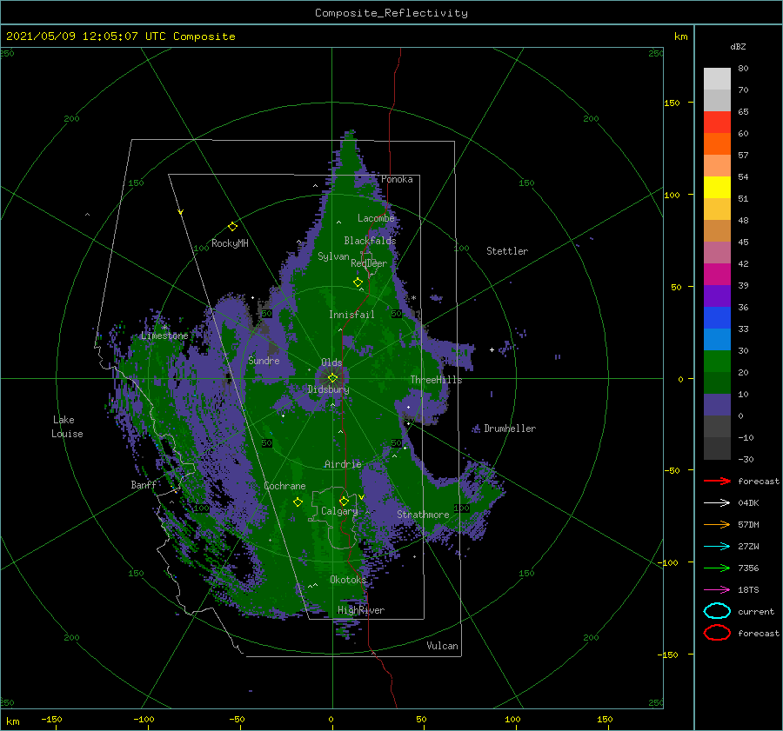Click the Sundre town label

tap(264, 360)
